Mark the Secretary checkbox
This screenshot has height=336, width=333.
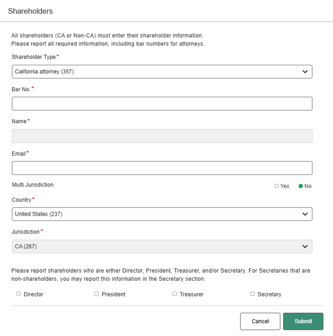point(253,294)
